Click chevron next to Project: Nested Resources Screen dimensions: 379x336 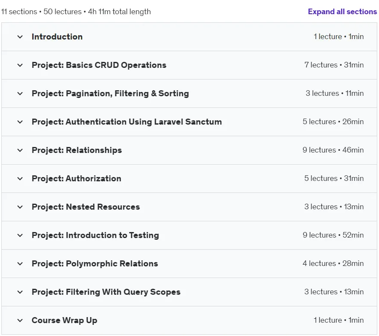pos(20,207)
